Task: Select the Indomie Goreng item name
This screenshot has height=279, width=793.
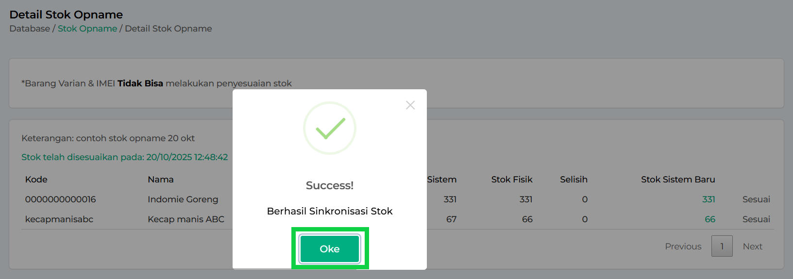Action: pyautogui.click(x=183, y=199)
